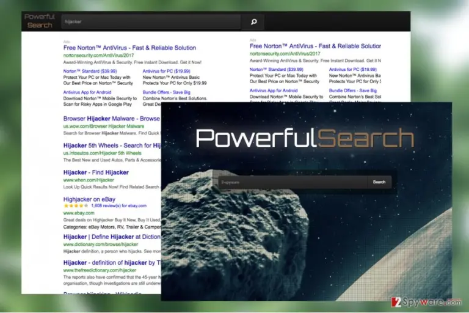Click the 1,608 review(s) for ebay.com link
This screenshot has width=469, height=313.
(118, 206)
